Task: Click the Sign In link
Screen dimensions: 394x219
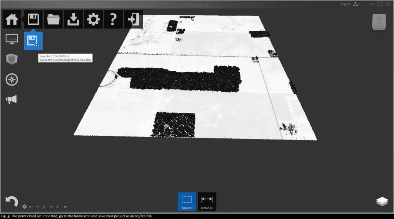Action: 345,4
